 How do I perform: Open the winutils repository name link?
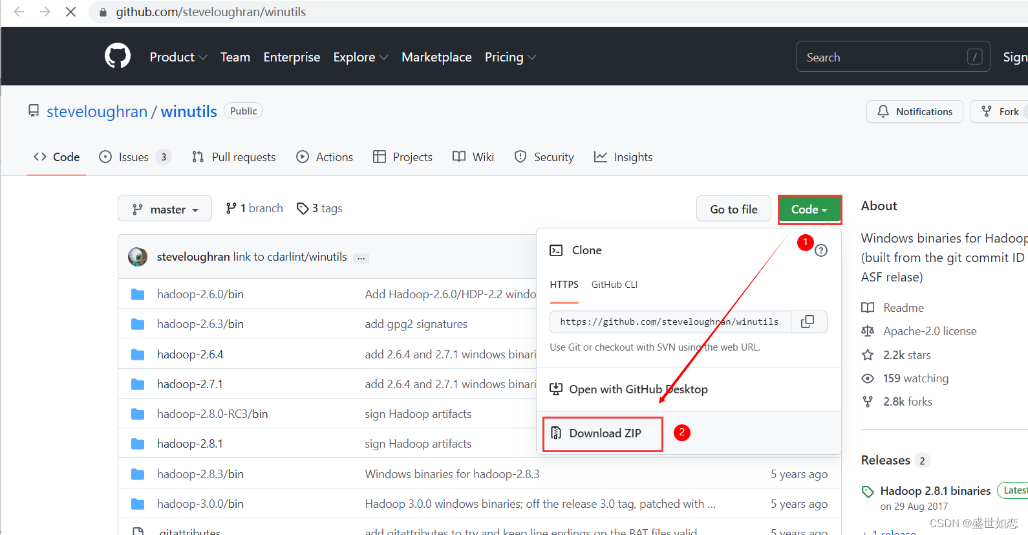189,111
